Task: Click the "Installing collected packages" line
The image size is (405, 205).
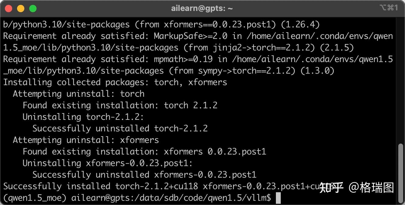Action: (115, 82)
